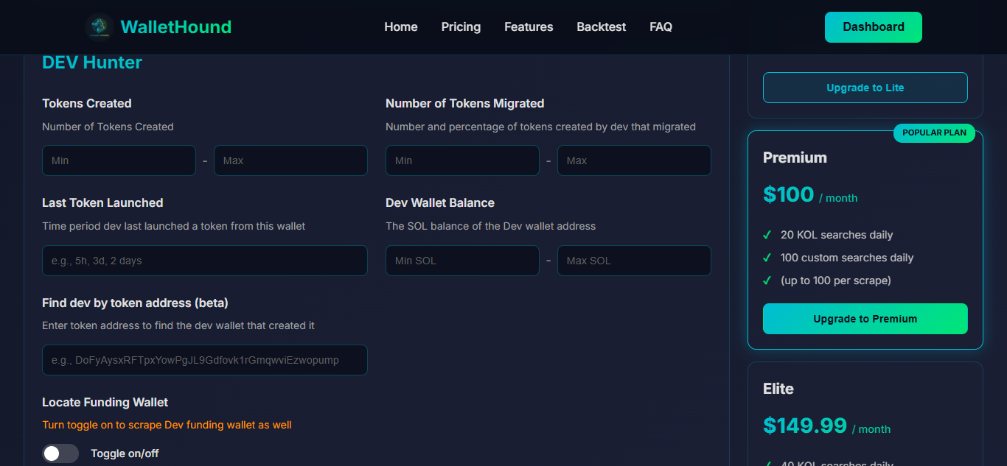Click Upgrade to Premium
Image resolution: width=1007 pixels, height=466 pixels.
coord(865,318)
